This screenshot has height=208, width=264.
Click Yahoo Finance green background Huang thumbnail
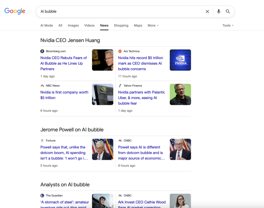pyautogui.click(x=180, y=94)
